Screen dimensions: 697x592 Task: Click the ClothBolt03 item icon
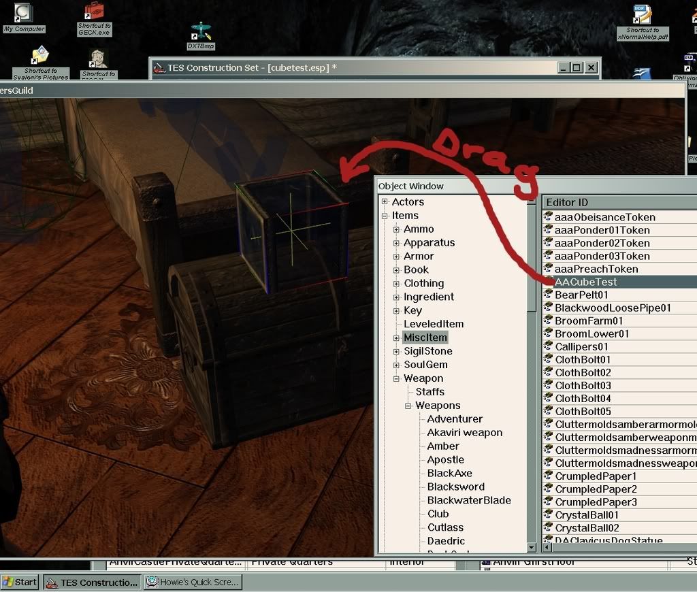(x=548, y=384)
